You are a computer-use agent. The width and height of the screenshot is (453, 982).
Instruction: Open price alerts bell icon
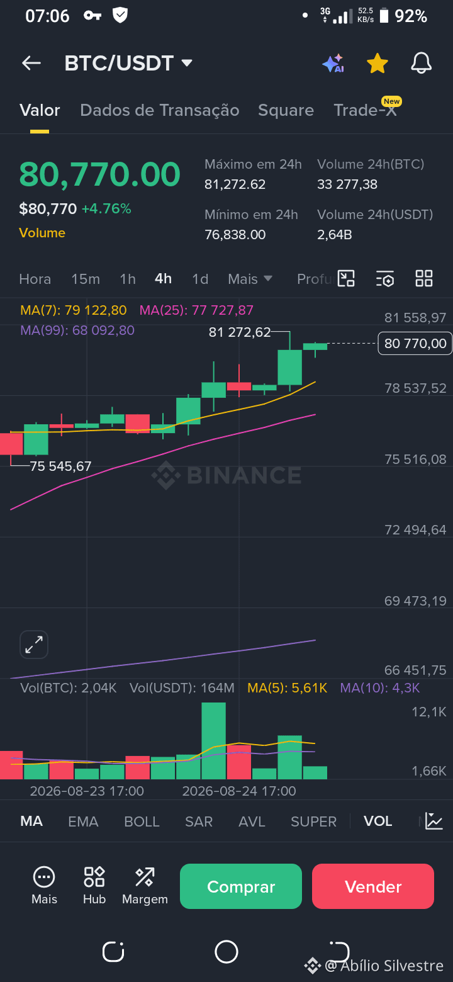click(x=421, y=63)
